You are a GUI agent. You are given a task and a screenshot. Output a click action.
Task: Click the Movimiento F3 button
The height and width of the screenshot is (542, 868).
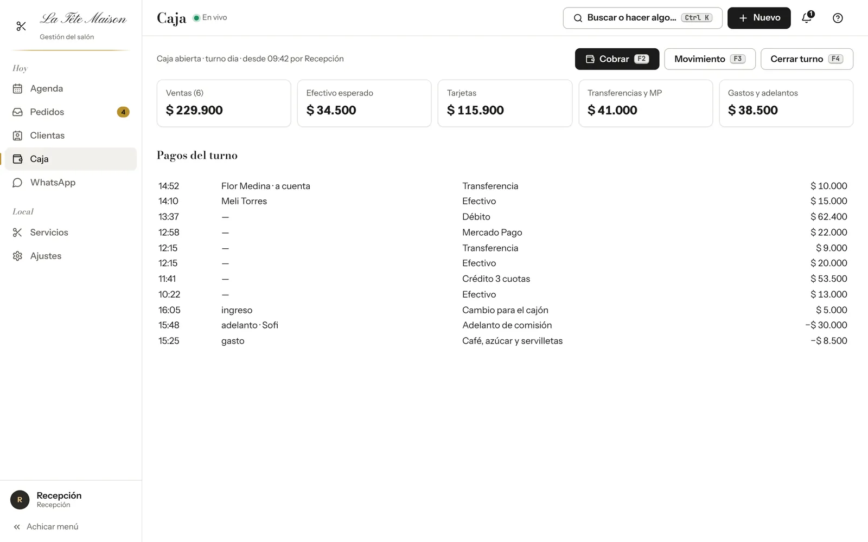[x=710, y=59]
